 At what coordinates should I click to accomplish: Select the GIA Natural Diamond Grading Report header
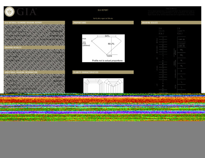coord(34,23)
